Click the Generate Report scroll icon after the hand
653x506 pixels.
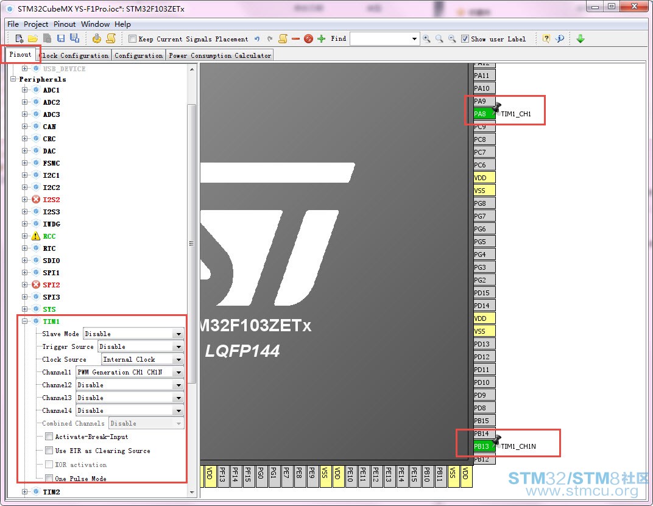(x=111, y=39)
